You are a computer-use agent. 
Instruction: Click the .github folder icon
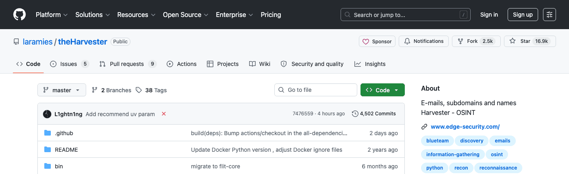coord(48,133)
